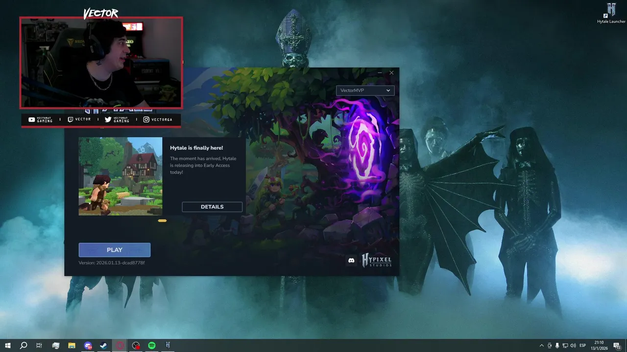
Task: Open the Hytale launcher taskbar icon
Action: [x=168, y=346]
